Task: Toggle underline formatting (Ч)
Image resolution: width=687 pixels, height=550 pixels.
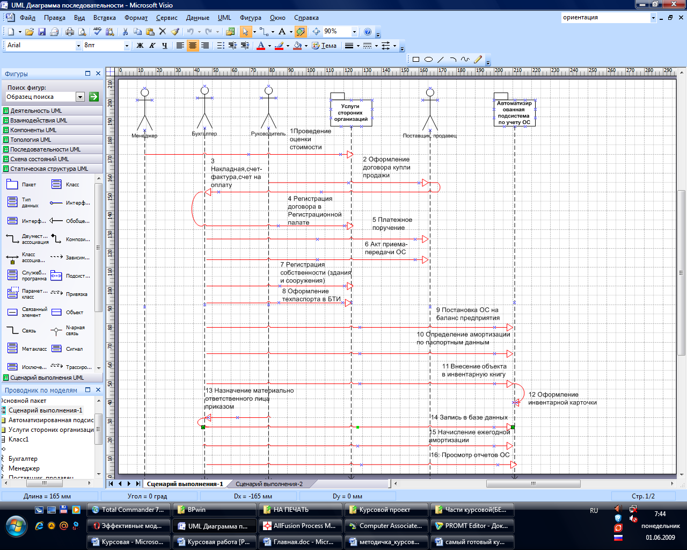Action: click(164, 46)
